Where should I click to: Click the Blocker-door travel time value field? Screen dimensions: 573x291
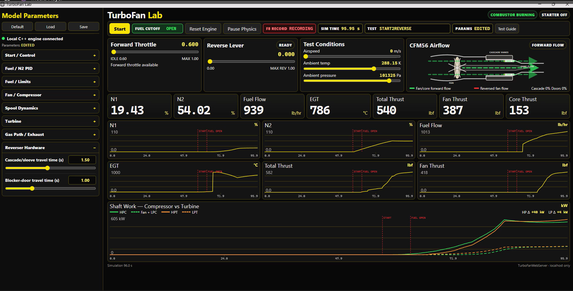coord(82,180)
